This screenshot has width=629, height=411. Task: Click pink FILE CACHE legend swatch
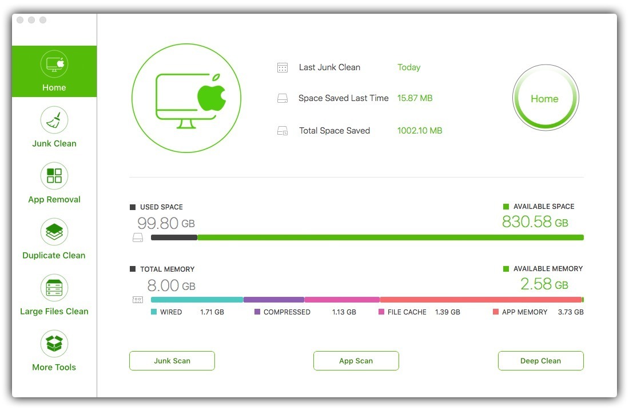(x=381, y=312)
